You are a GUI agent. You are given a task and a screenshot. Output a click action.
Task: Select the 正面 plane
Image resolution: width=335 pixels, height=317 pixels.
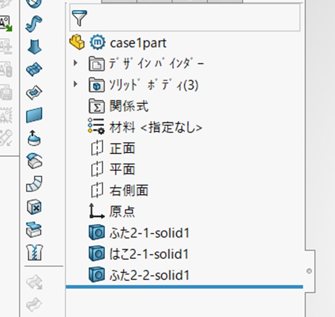pyautogui.click(x=122, y=148)
